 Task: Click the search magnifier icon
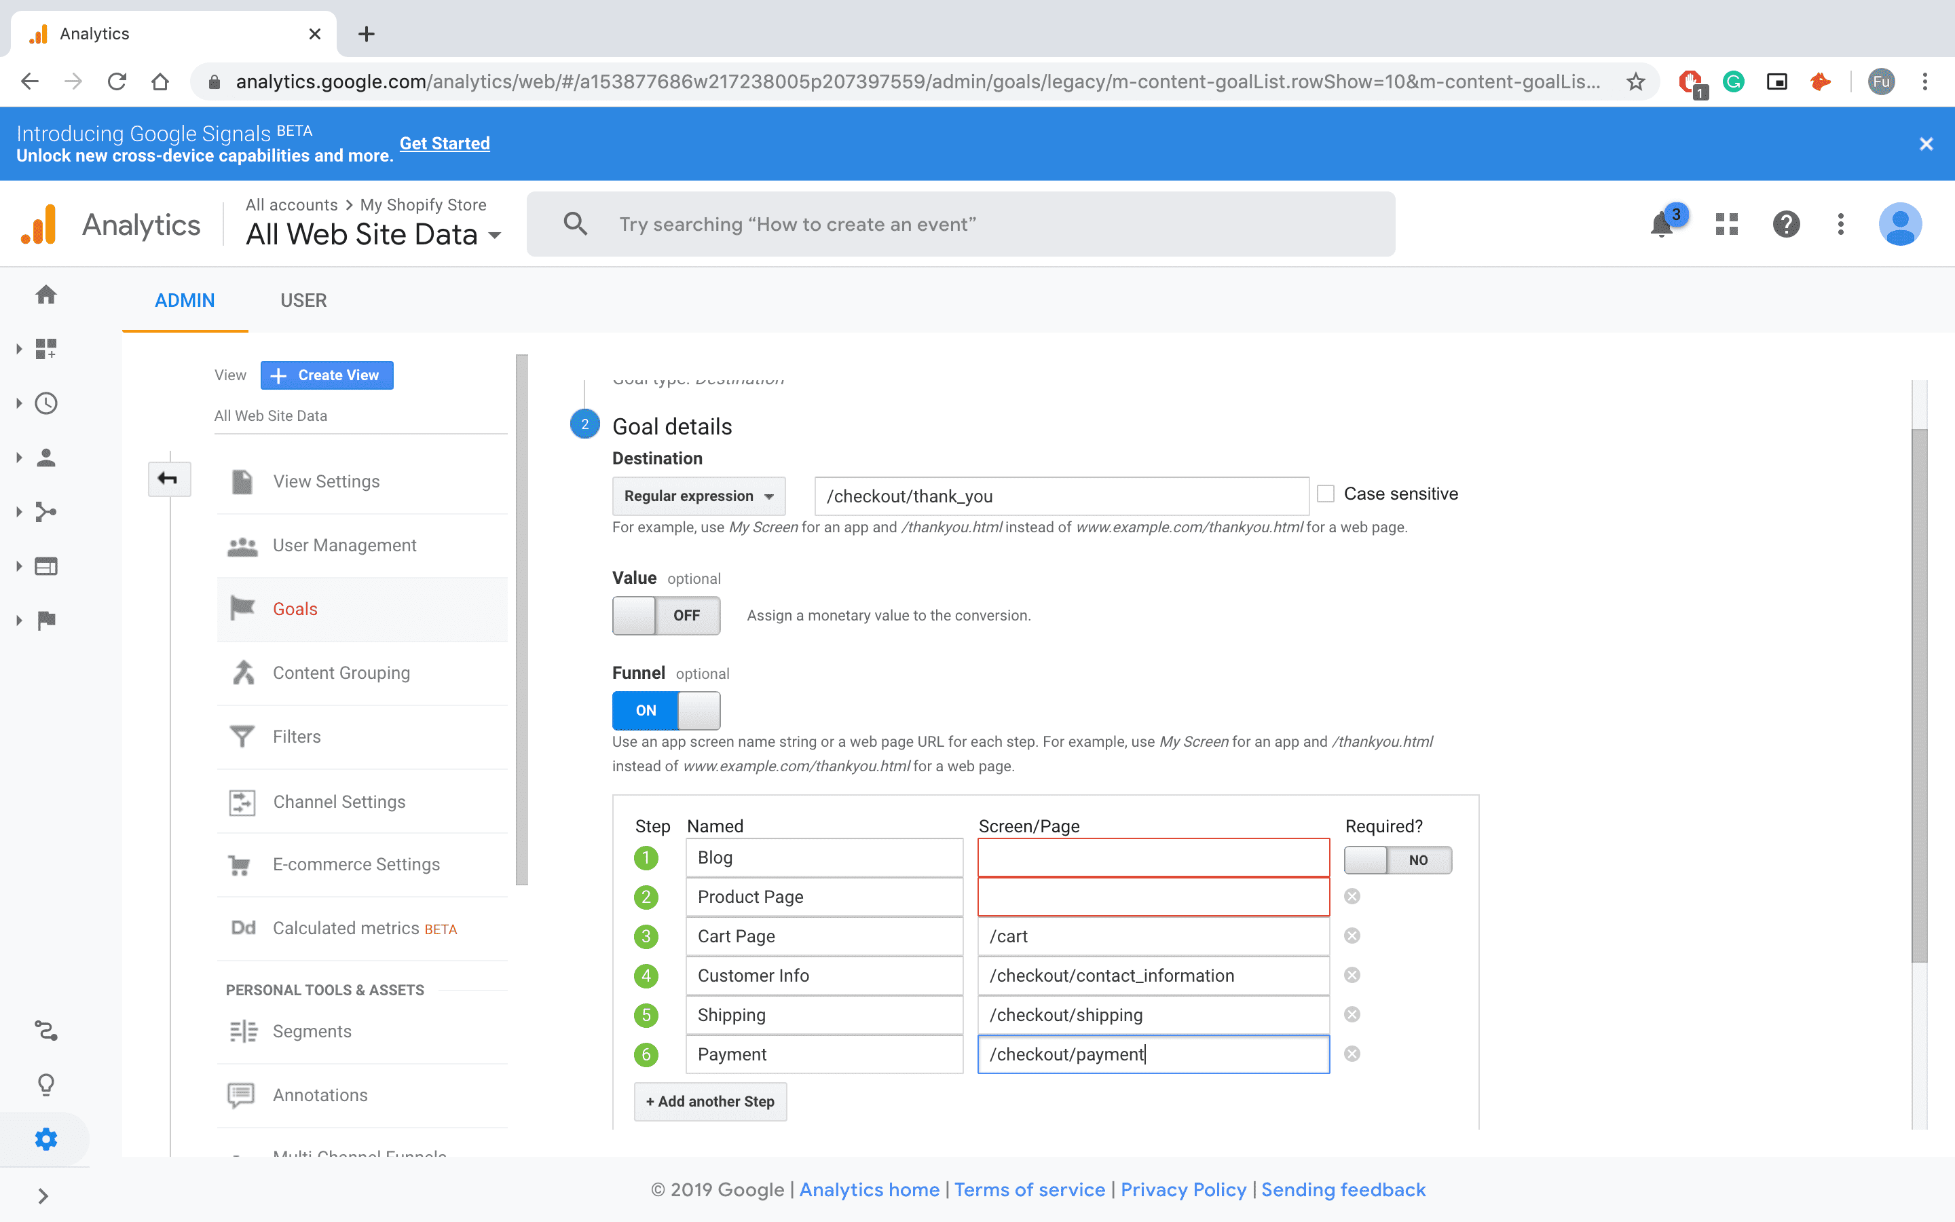point(575,224)
